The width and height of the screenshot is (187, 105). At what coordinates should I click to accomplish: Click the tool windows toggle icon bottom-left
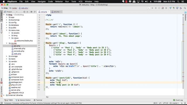tap(1, 103)
